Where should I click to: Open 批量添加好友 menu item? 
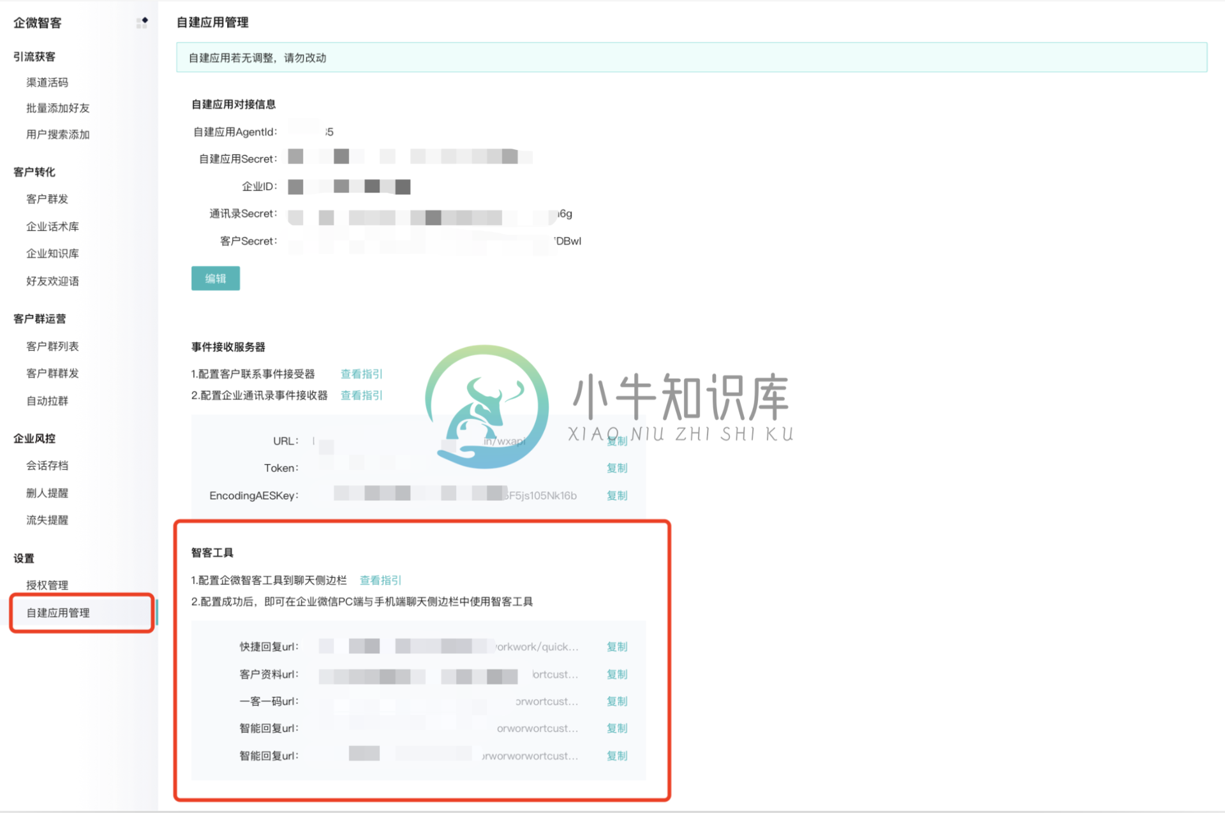[58, 108]
